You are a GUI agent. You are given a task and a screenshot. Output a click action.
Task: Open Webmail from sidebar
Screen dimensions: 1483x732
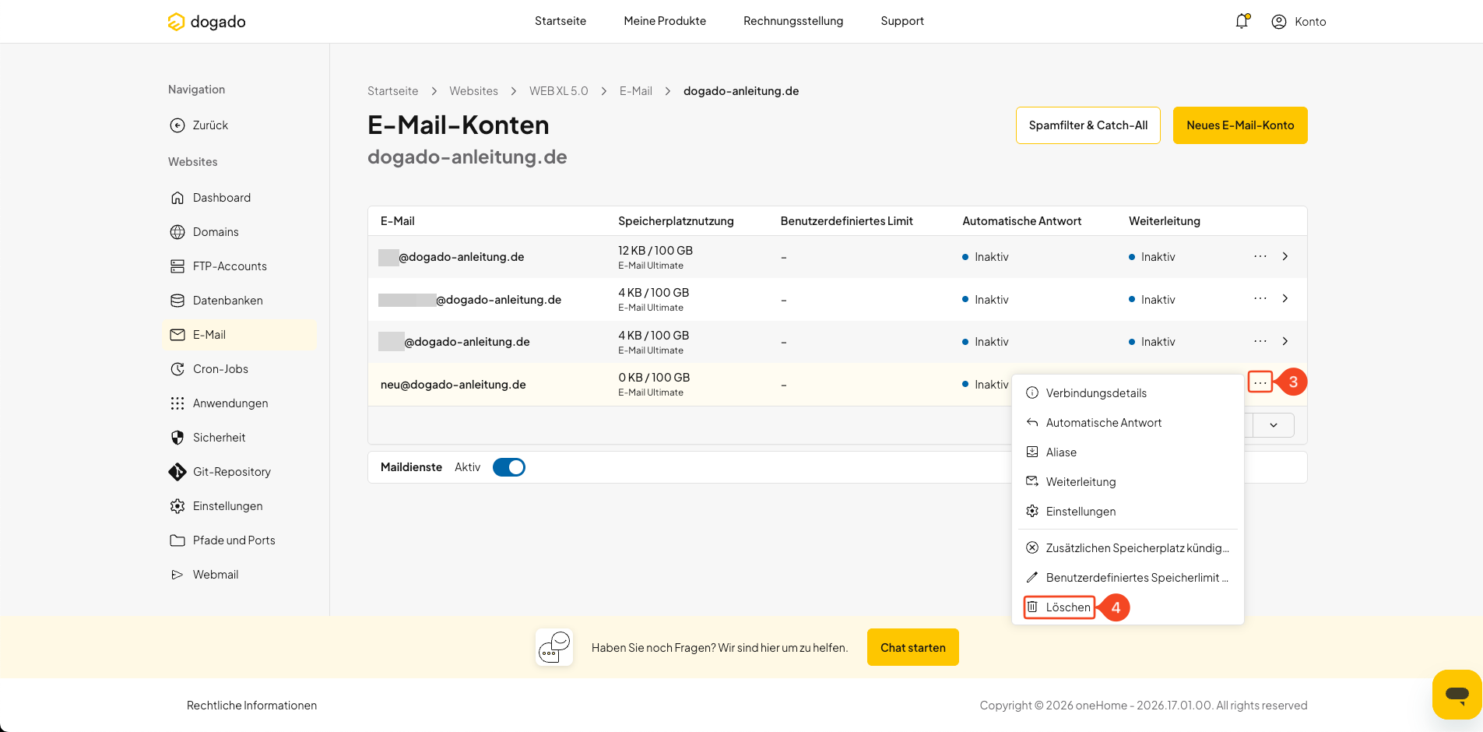click(240, 575)
